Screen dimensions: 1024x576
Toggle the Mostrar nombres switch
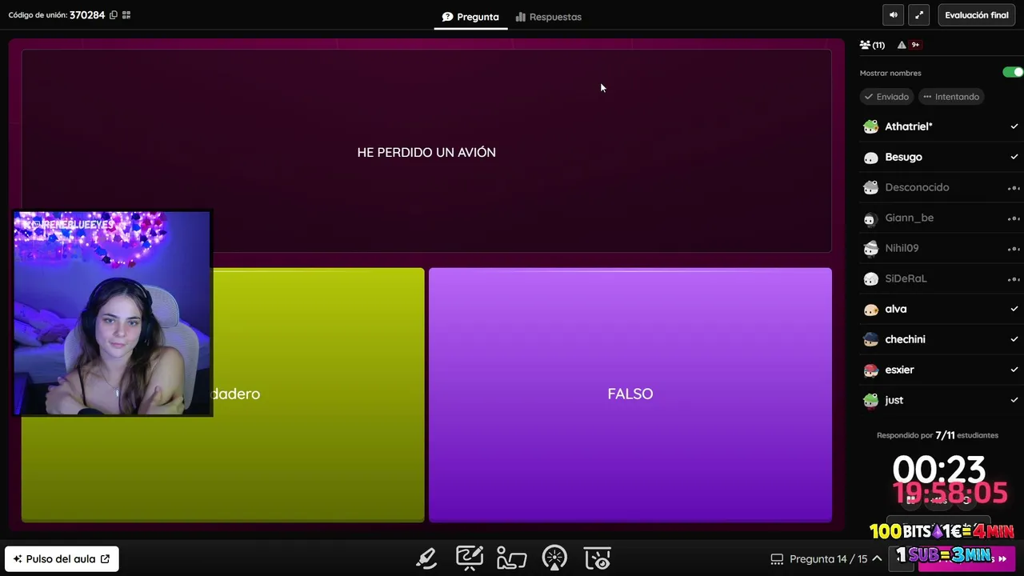coord(1013,72)
